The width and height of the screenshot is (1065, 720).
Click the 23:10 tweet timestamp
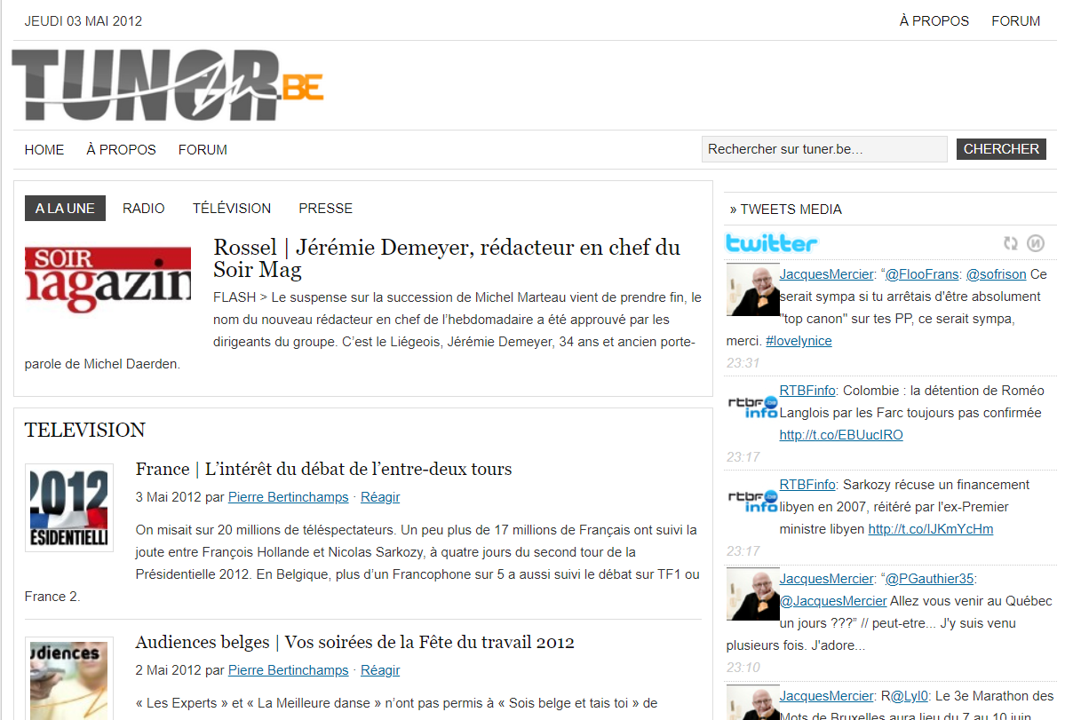coord(743,668)
